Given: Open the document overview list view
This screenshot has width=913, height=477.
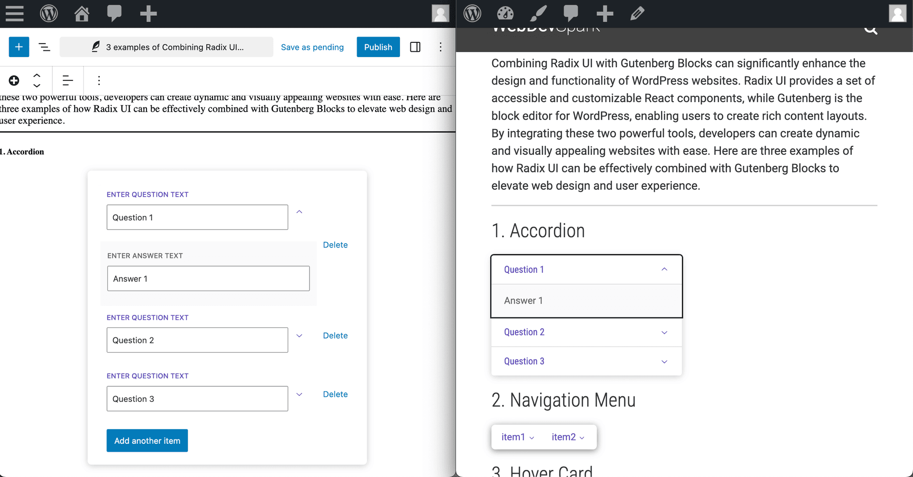Looking at the screenshot, I should tap(44, 47).
